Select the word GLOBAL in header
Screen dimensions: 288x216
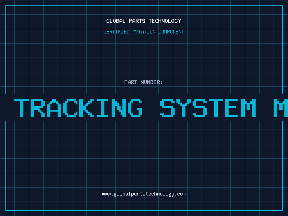116,21
